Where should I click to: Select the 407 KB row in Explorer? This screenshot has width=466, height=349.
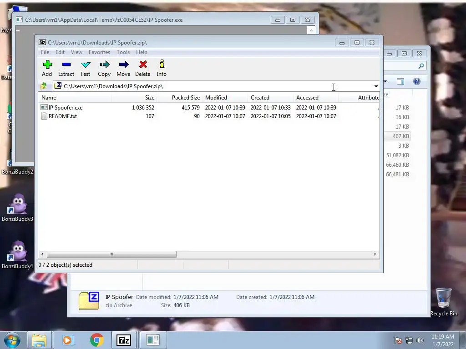(397, 136)
